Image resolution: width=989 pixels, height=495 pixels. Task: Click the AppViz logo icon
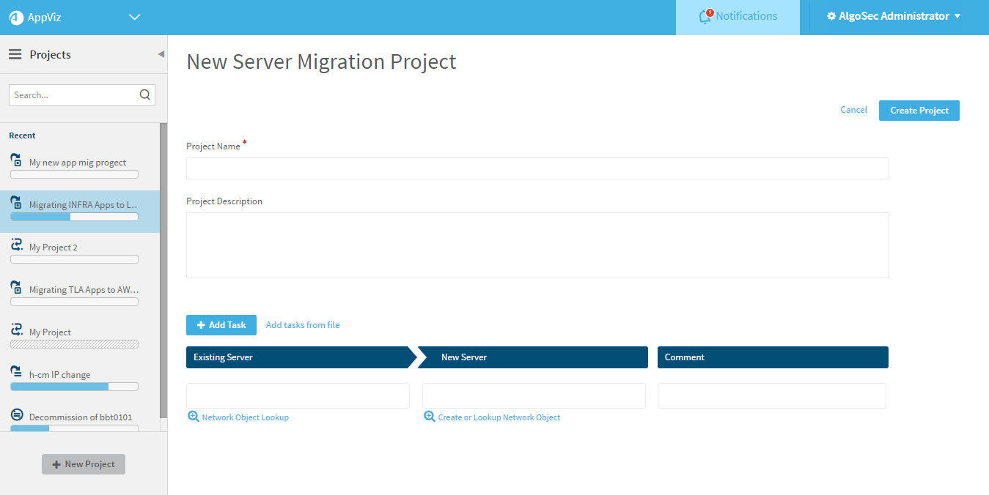[x=16, y=18]
